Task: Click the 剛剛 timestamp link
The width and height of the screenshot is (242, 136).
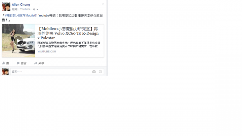Action: (x=15, y=9)
